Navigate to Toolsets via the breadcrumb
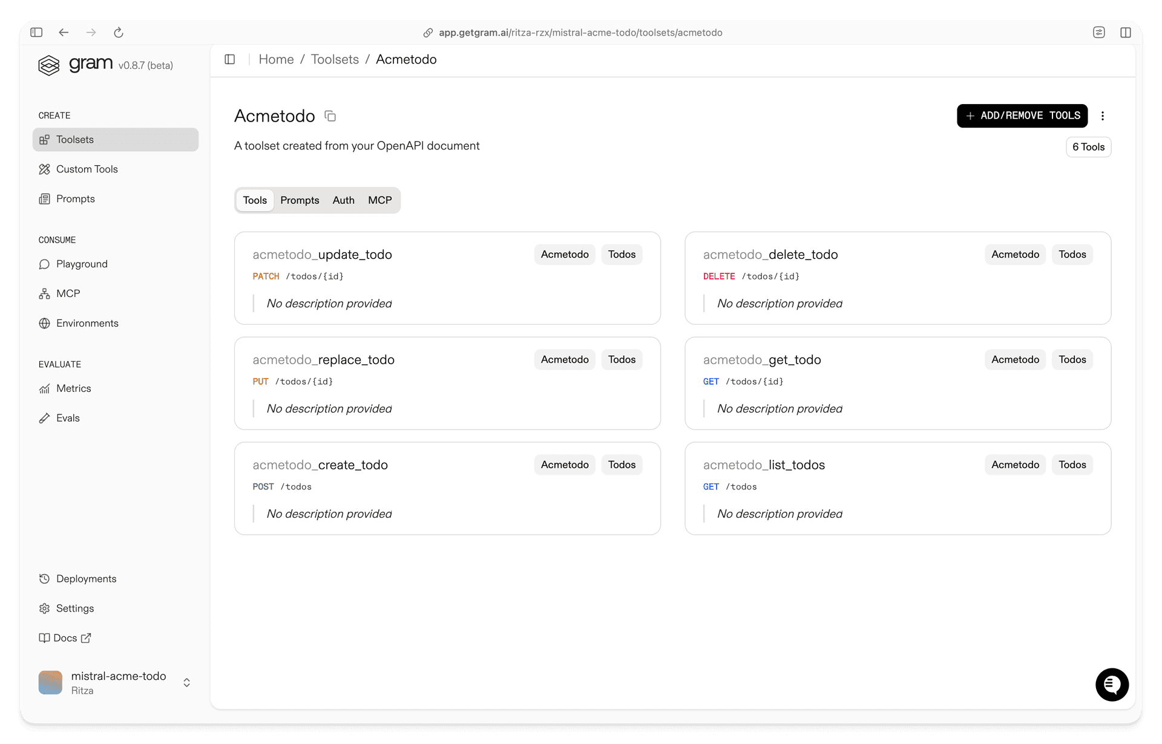1162x744 pixels. (335, 59)
